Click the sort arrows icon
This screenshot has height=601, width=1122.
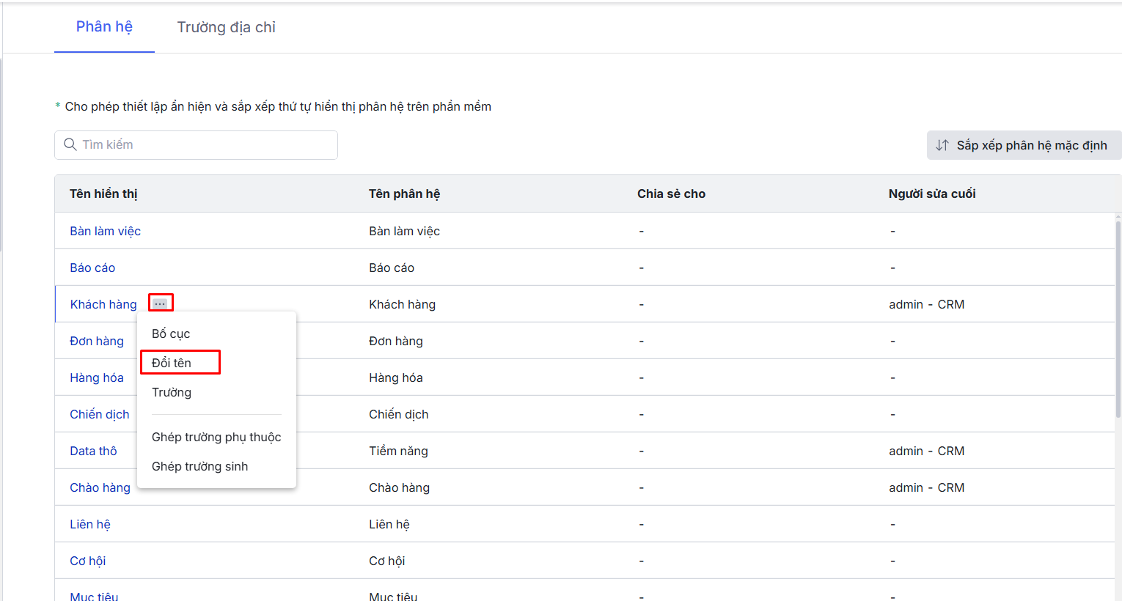click(942, 145)
